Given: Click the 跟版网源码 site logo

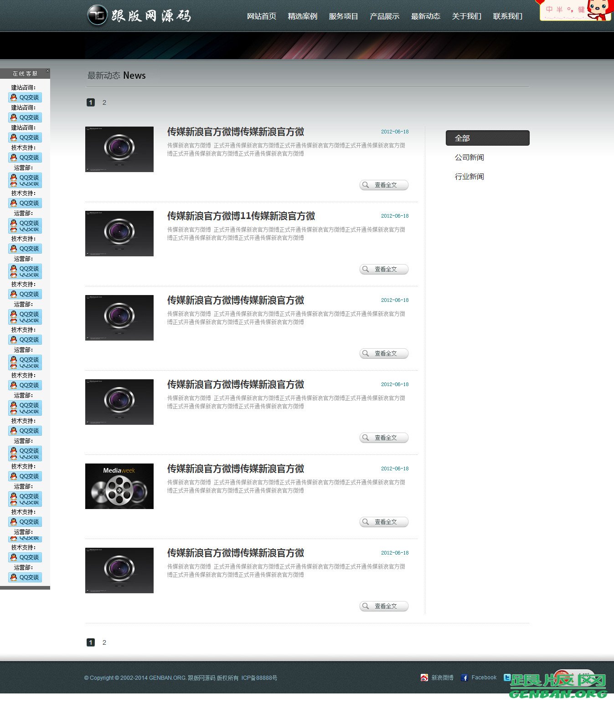Looking at the screenshot, I should tap(139, 16).
